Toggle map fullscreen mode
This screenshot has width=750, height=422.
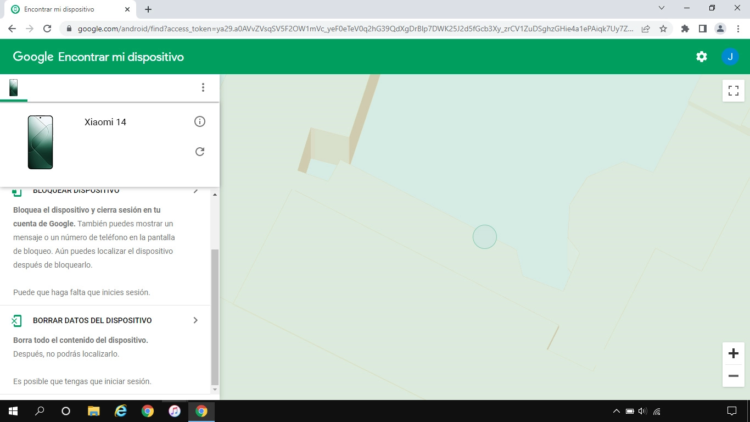[734, 91]
